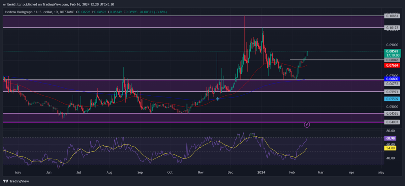Select the red 0.07684 moving average label
The height and width of the screenshot is (186, 405).
(392, 65)
